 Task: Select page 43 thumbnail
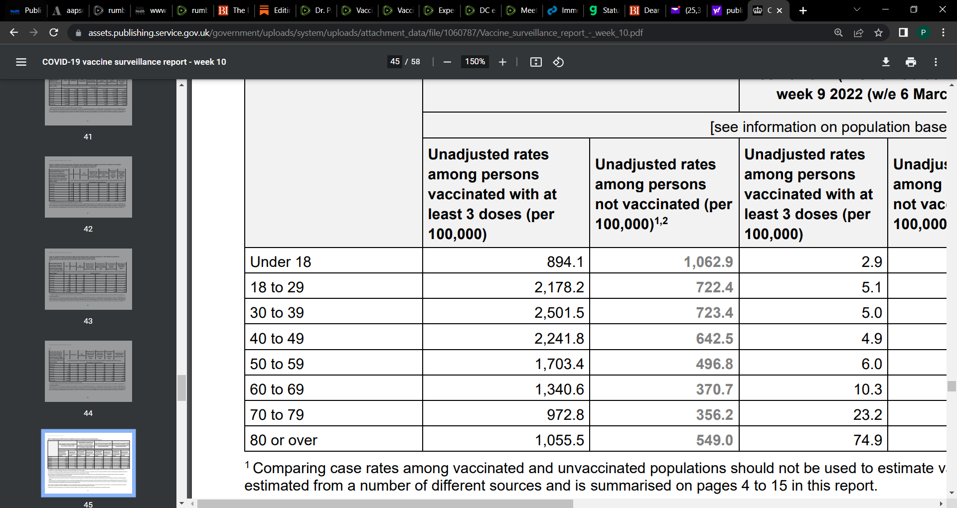88,279
